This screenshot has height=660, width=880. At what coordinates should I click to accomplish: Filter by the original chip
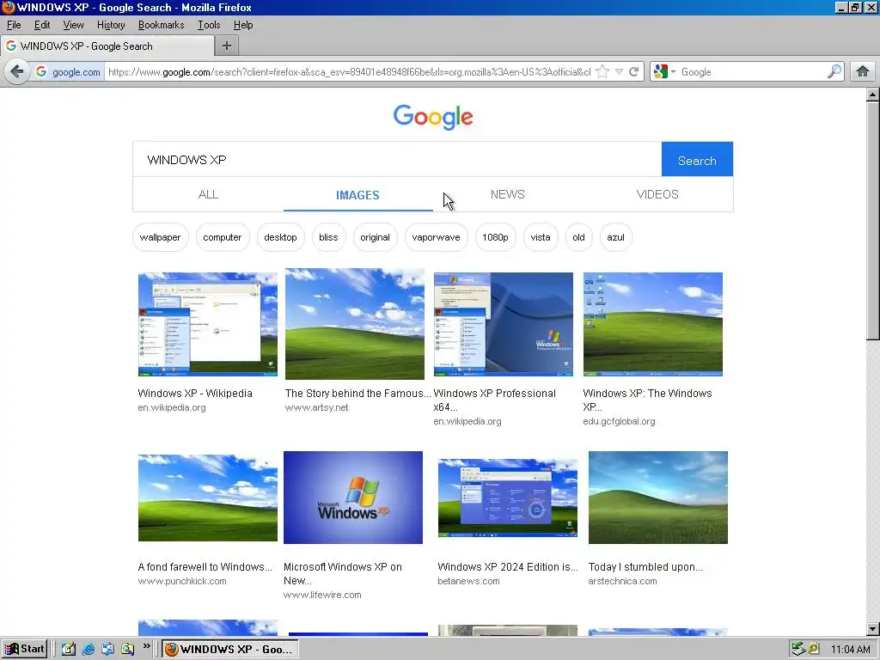(x=375, y=237)
